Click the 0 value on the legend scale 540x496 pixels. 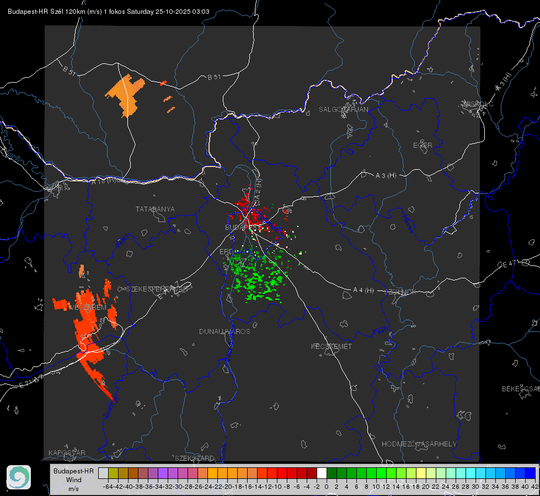327,487
